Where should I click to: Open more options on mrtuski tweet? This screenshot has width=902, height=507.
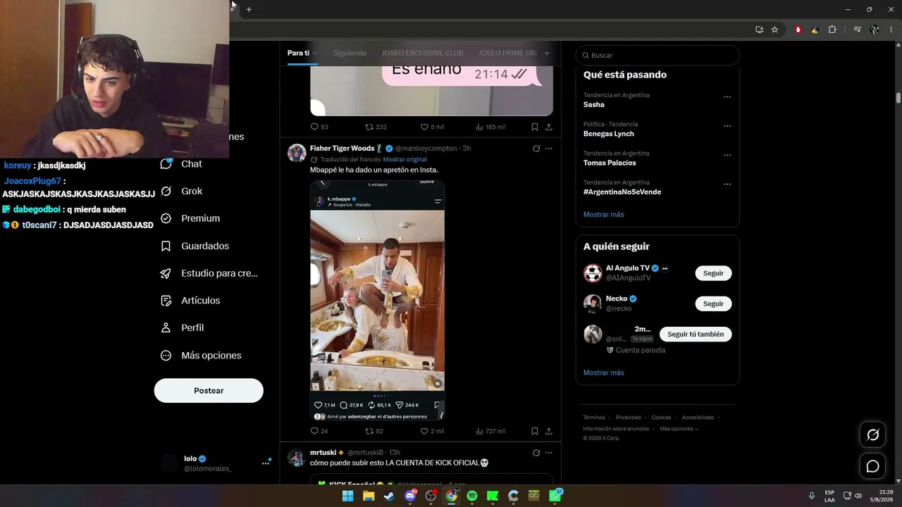[x=549, y=453]
